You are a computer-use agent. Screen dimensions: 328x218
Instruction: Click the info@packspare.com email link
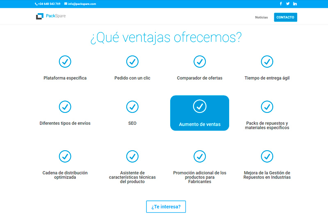(x=80, y=4)
